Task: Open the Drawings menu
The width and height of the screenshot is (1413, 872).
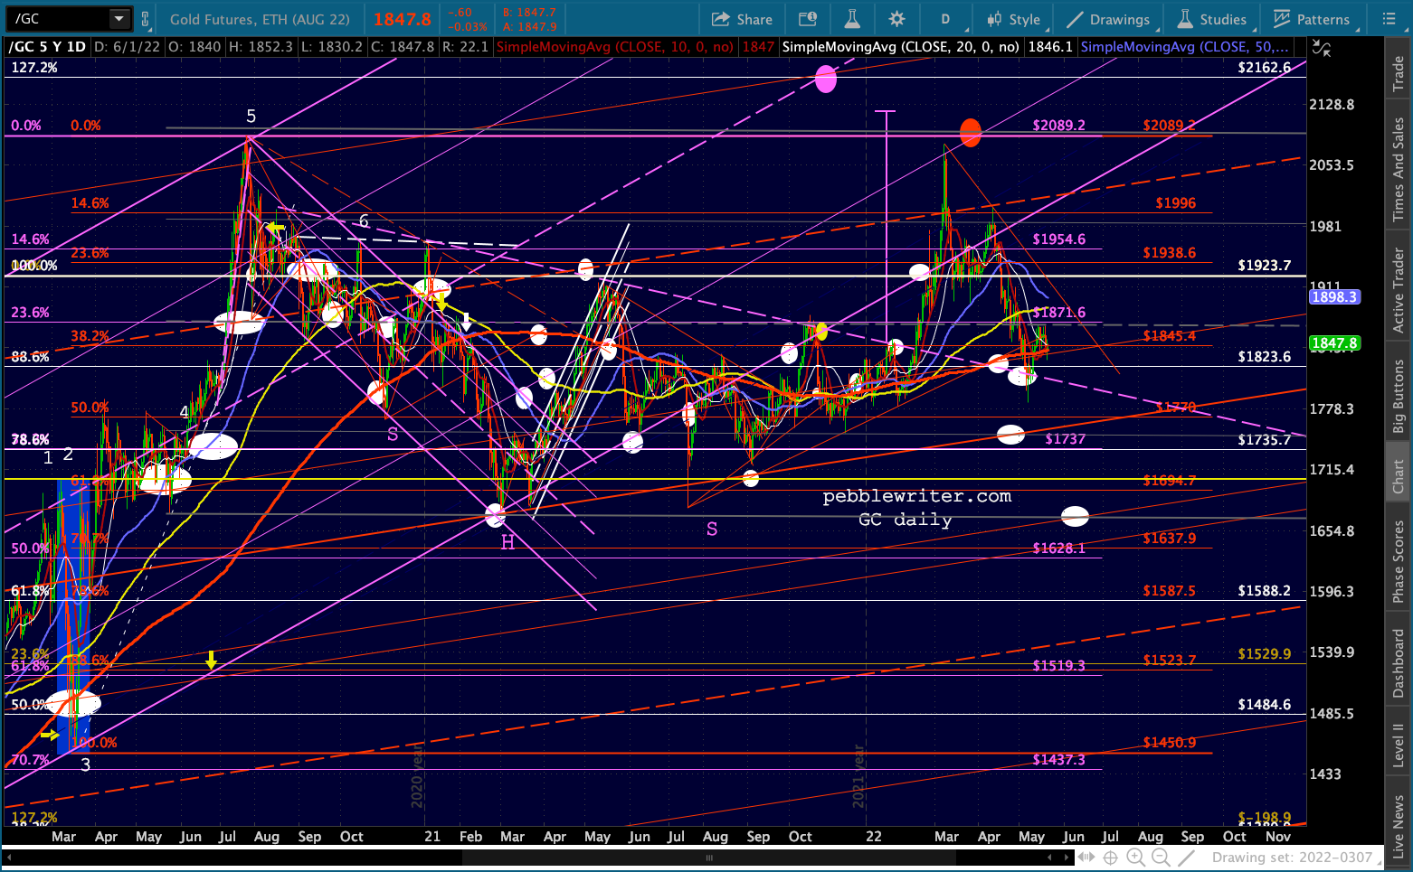Action: pos(1108,19)
